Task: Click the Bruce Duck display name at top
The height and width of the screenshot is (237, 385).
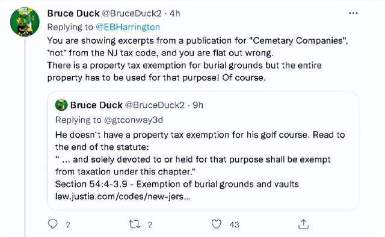Action: 73,13
